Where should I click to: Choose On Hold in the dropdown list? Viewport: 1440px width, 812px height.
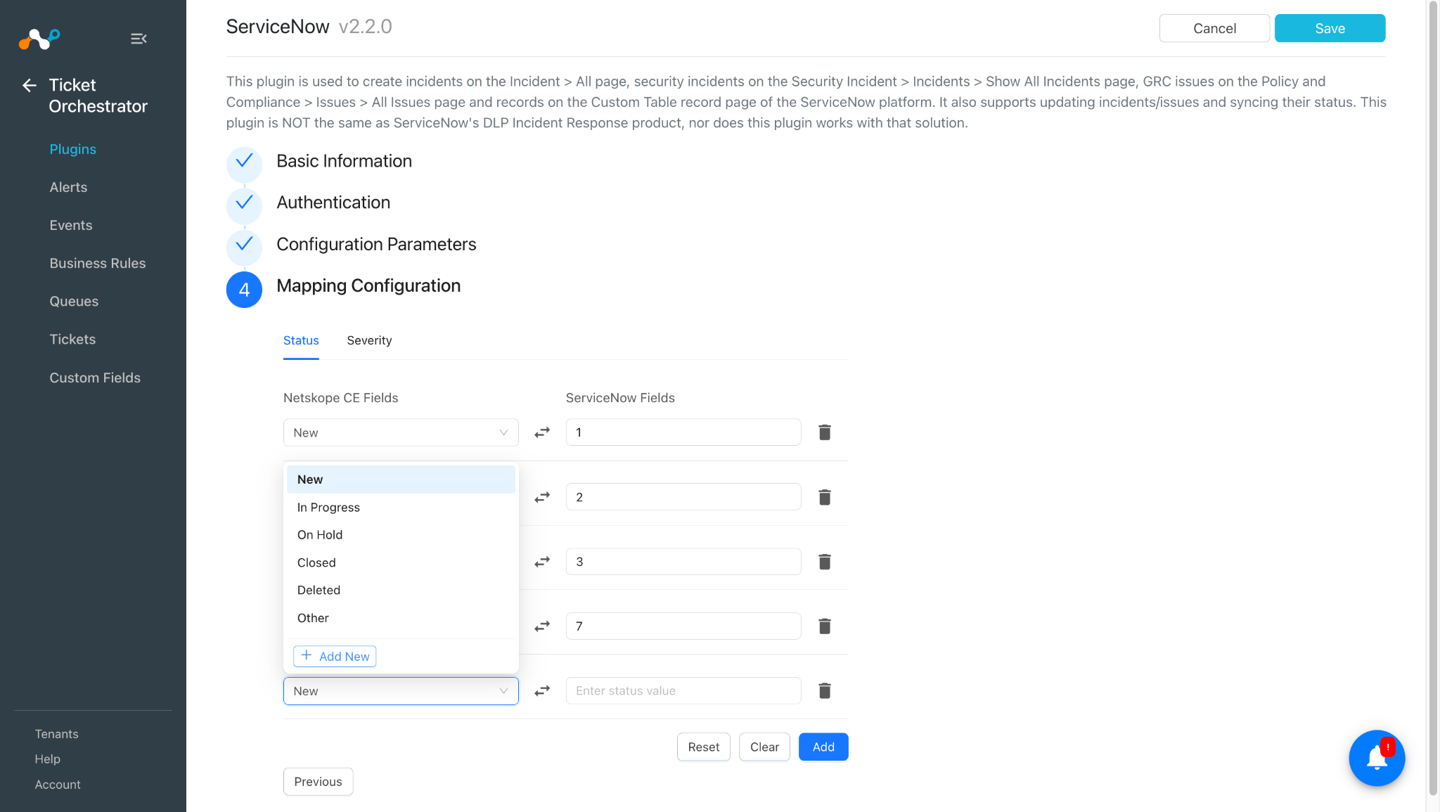[x=401, y=535]
